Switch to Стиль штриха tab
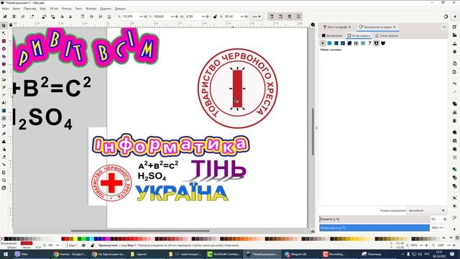Image resolution: width=460 pixels, height=259 pixels. click(x=387, y=35)
